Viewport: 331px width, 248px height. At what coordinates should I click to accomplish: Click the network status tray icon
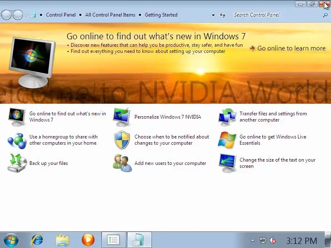pyautogui.click(x=262, y=240)
